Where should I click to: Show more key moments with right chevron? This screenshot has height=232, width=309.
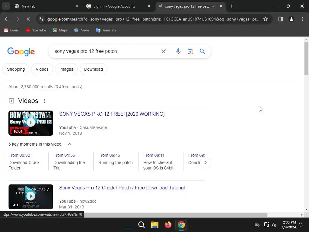(x=205, y=163)
